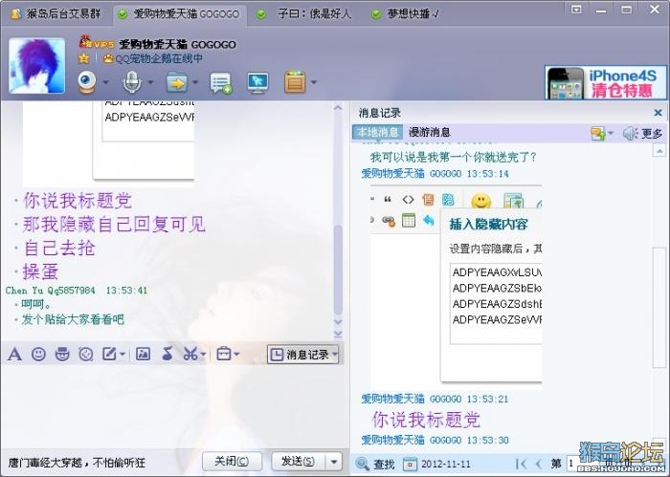
Task: Click message text 发个贴给大家看看吧
Action: tap(73, 319)
